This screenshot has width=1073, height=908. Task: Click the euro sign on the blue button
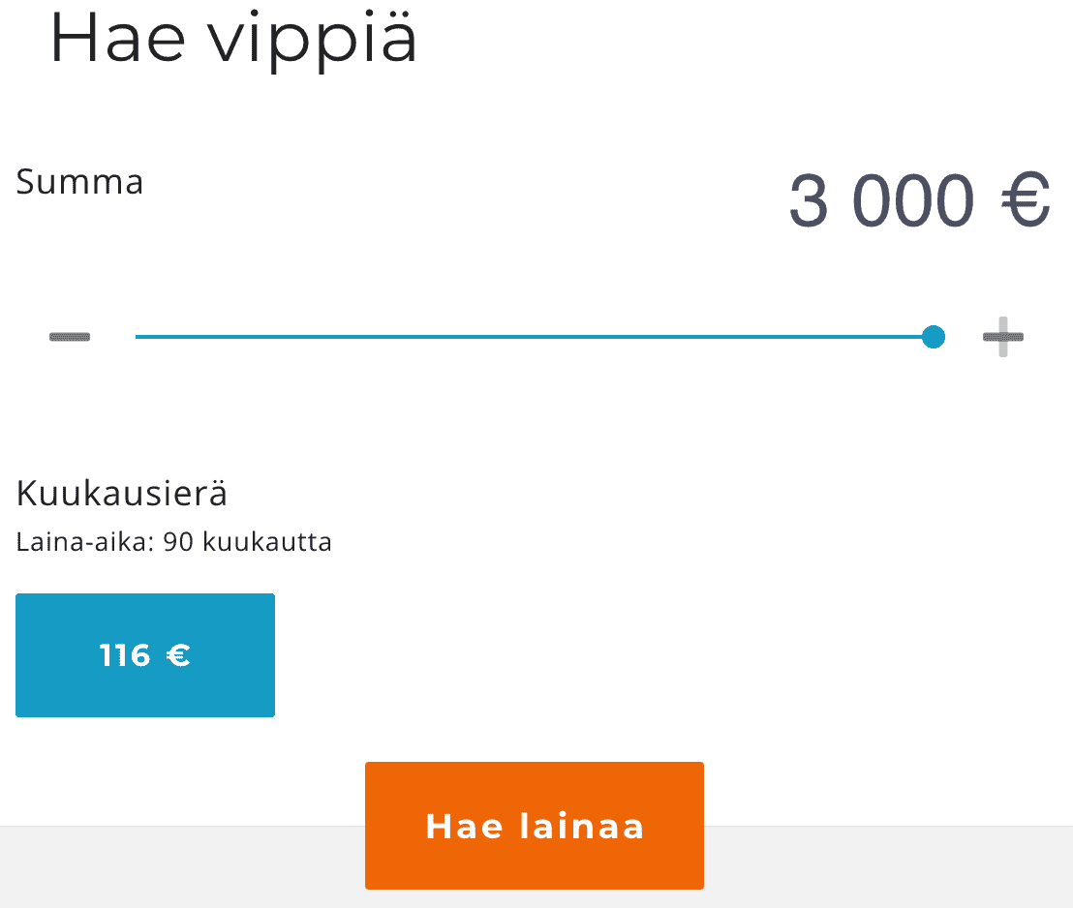pyautogui.click(x=177, y=656)
